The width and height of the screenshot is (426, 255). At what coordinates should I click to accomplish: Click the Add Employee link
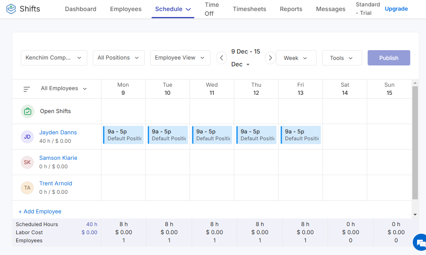coord(40,211)
